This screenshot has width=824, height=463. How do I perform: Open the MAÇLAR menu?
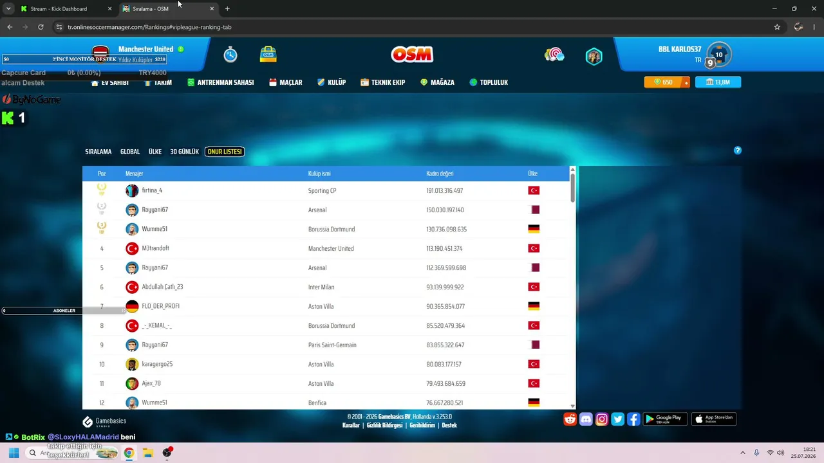(x=286, y=82)
